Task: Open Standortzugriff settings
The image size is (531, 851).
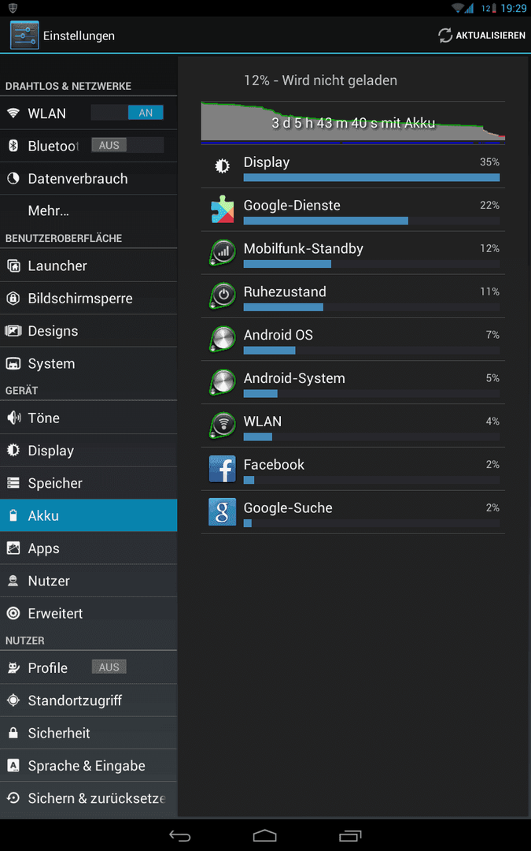Action: pos(88,700)
